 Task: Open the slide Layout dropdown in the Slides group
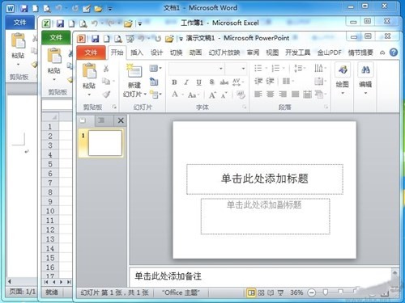click(156, 69)
